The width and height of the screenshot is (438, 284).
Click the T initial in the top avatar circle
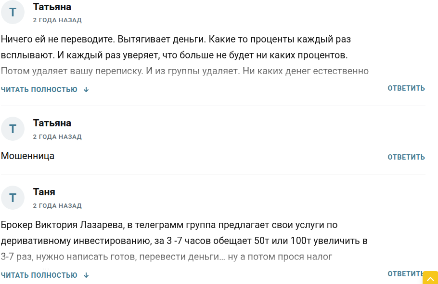(x=13, y=13)
